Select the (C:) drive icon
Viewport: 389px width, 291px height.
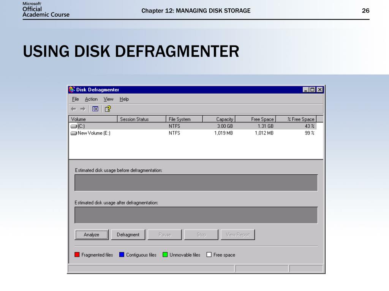click(x=74, y=126)
